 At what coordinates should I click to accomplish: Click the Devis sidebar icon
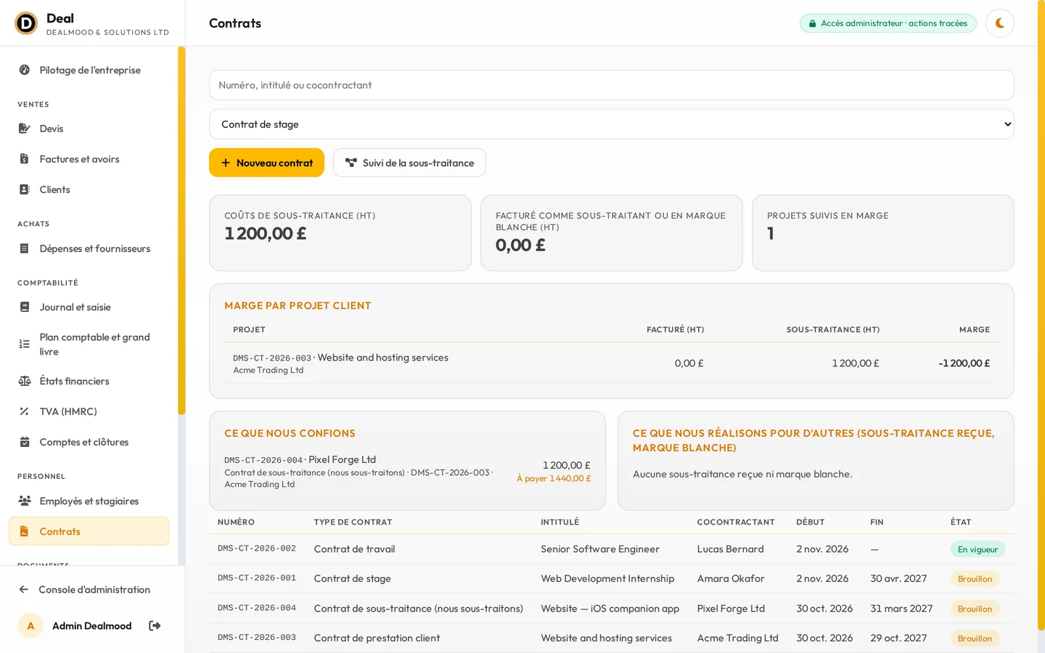(x=25, y=128)
